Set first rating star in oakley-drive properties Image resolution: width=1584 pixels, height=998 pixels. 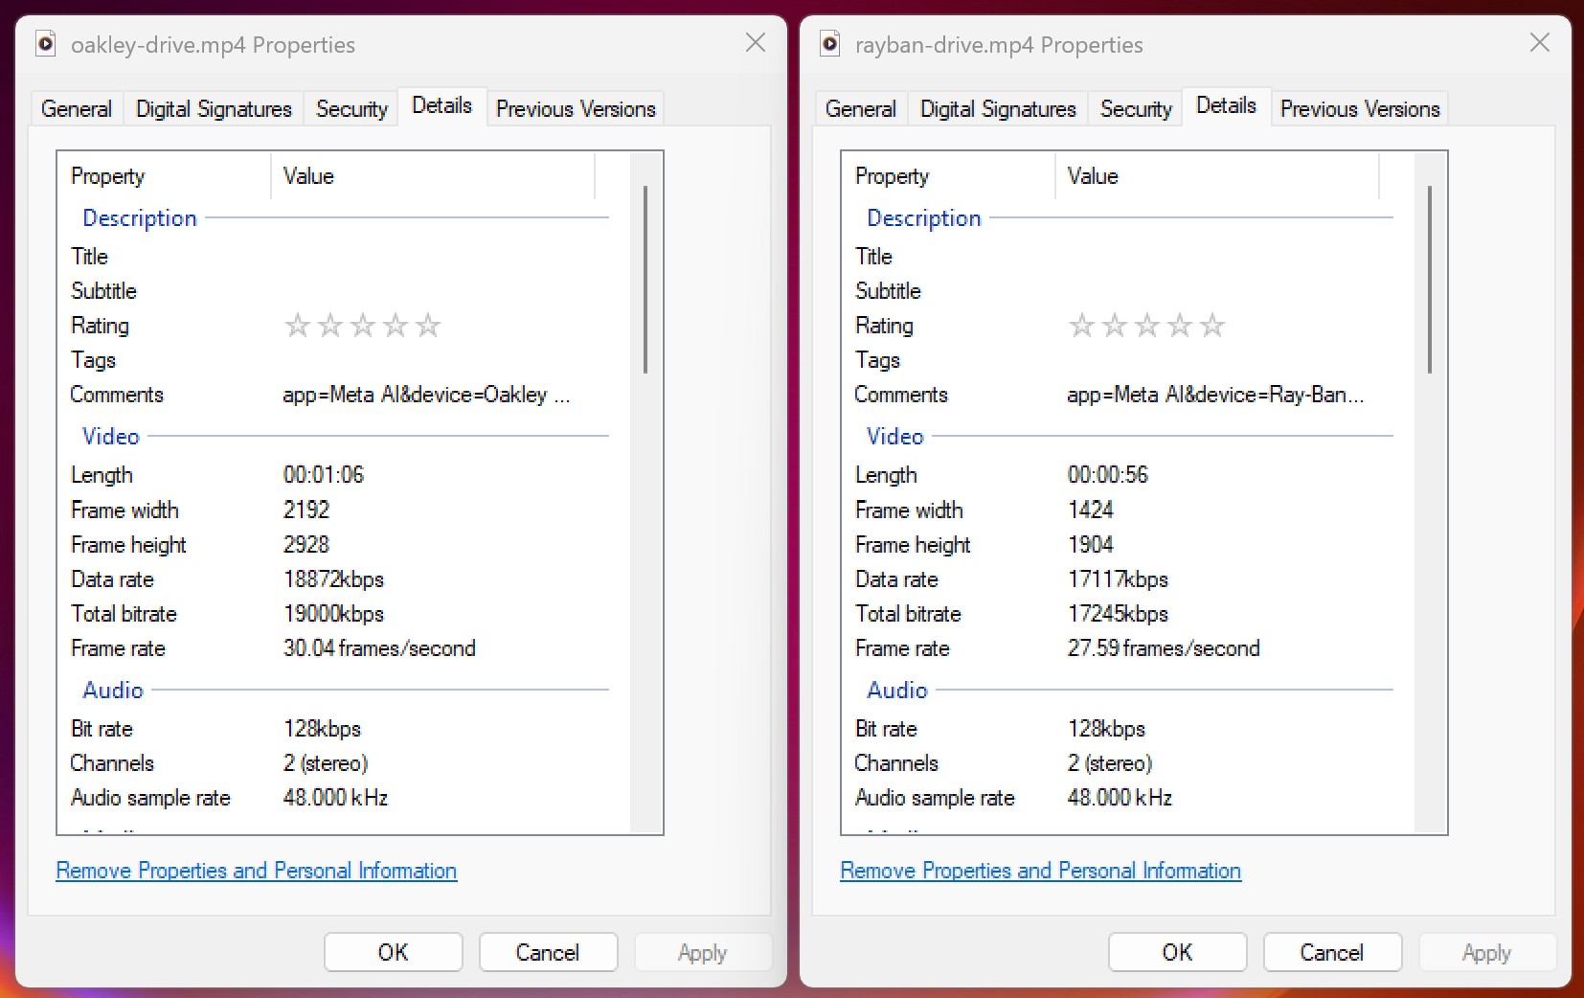tap(298, 326)
